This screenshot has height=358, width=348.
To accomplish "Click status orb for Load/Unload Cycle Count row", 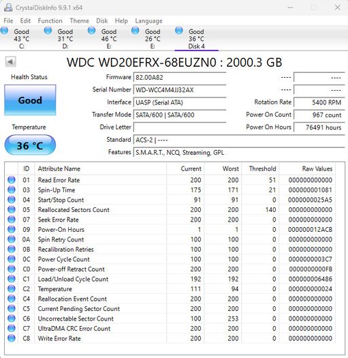I will [x=12, y=278].
